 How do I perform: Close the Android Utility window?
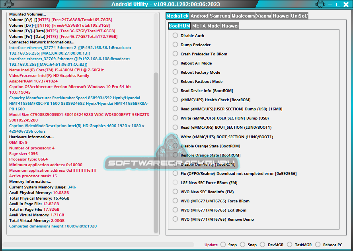tap(346, 4)
